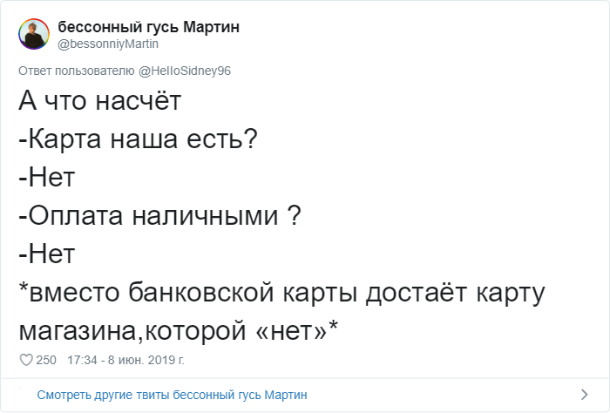Click the line starting '*вместо банковской карты'
The image size is (610, 413).
click(x=282, y=293)
